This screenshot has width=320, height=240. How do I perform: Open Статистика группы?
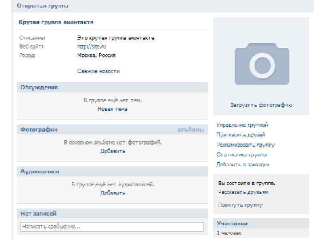pyautogui.click(x=241, y=155)
